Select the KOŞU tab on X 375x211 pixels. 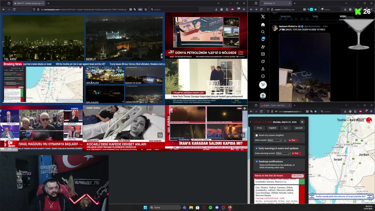343,16
